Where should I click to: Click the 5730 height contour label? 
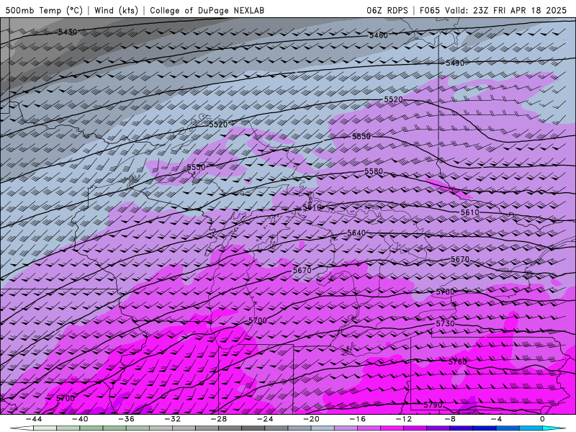(445, 323)
